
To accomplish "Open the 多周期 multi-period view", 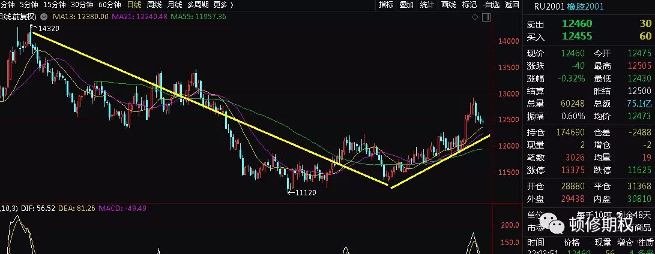I will [198, 5].
